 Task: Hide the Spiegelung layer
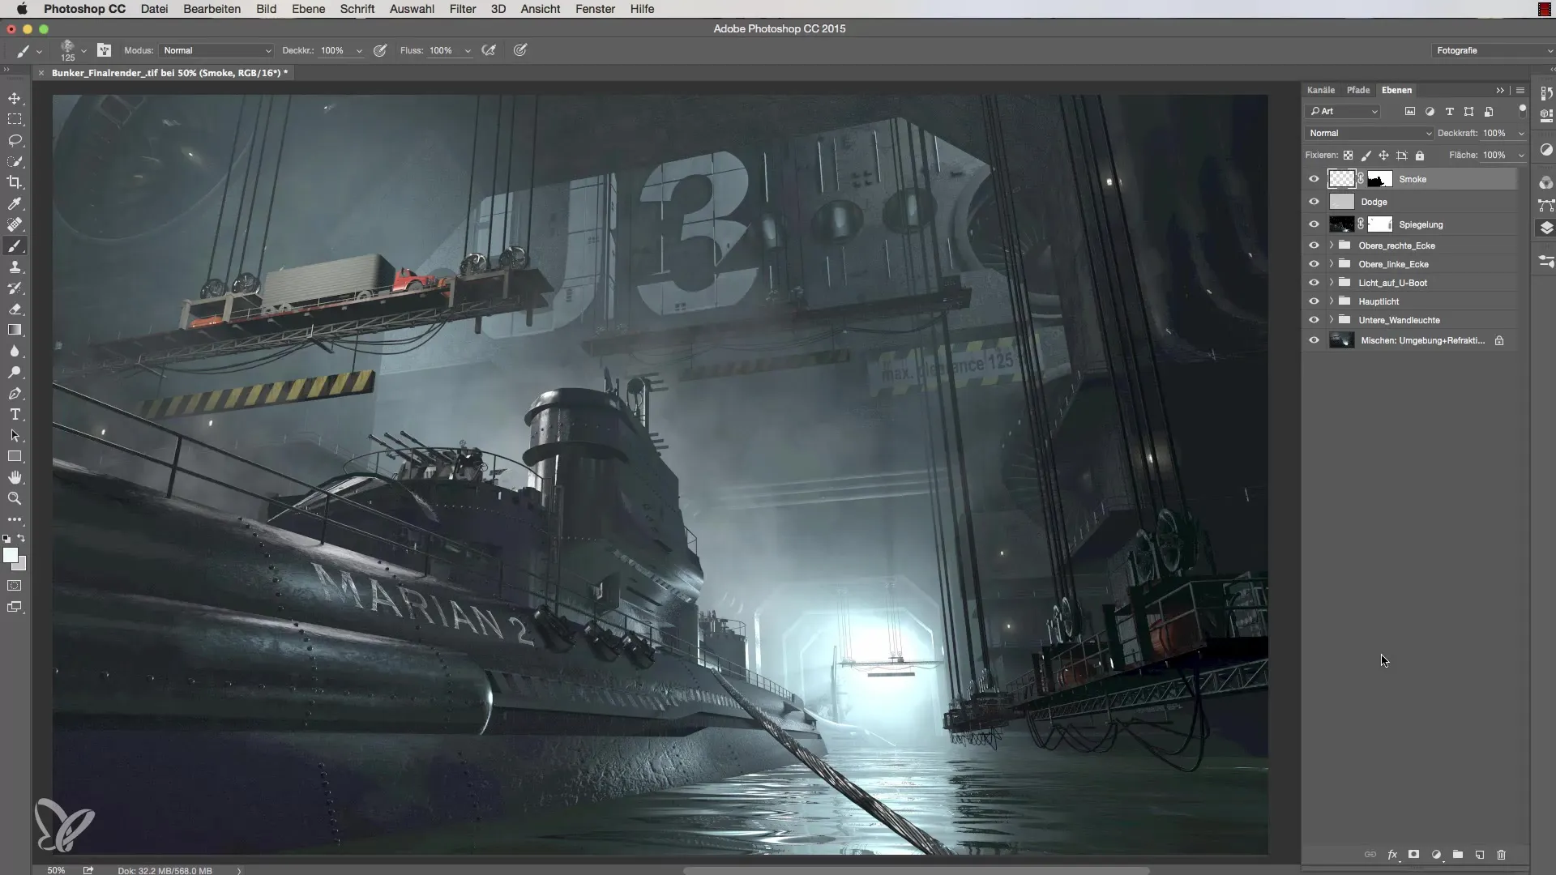[x=1314, y=224]
